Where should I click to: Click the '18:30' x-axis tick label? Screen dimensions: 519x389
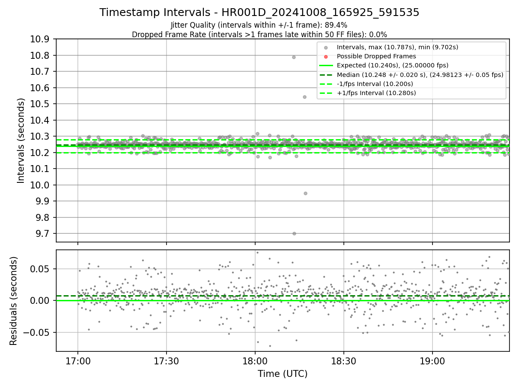[344, 361]
